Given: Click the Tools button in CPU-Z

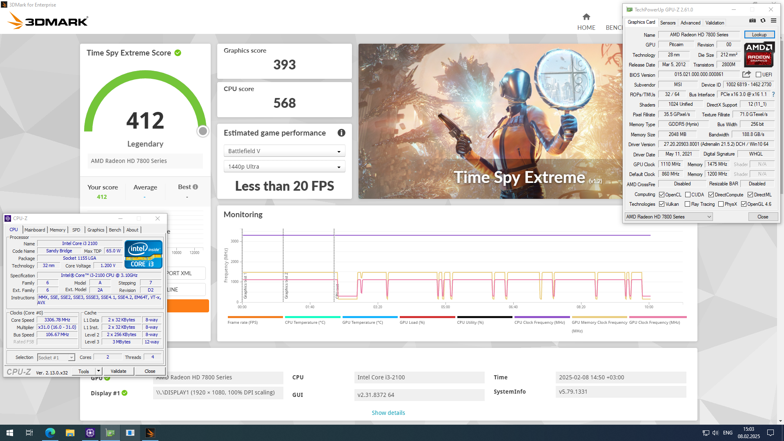Looking at the screenshot, I should pyautogui.click(x=84, y=371).
